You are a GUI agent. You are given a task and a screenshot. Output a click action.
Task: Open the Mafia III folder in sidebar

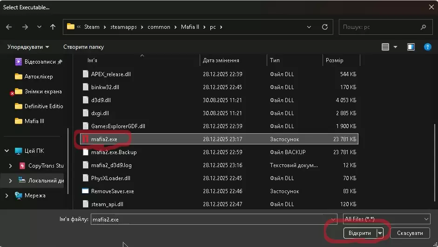point(34,121)
